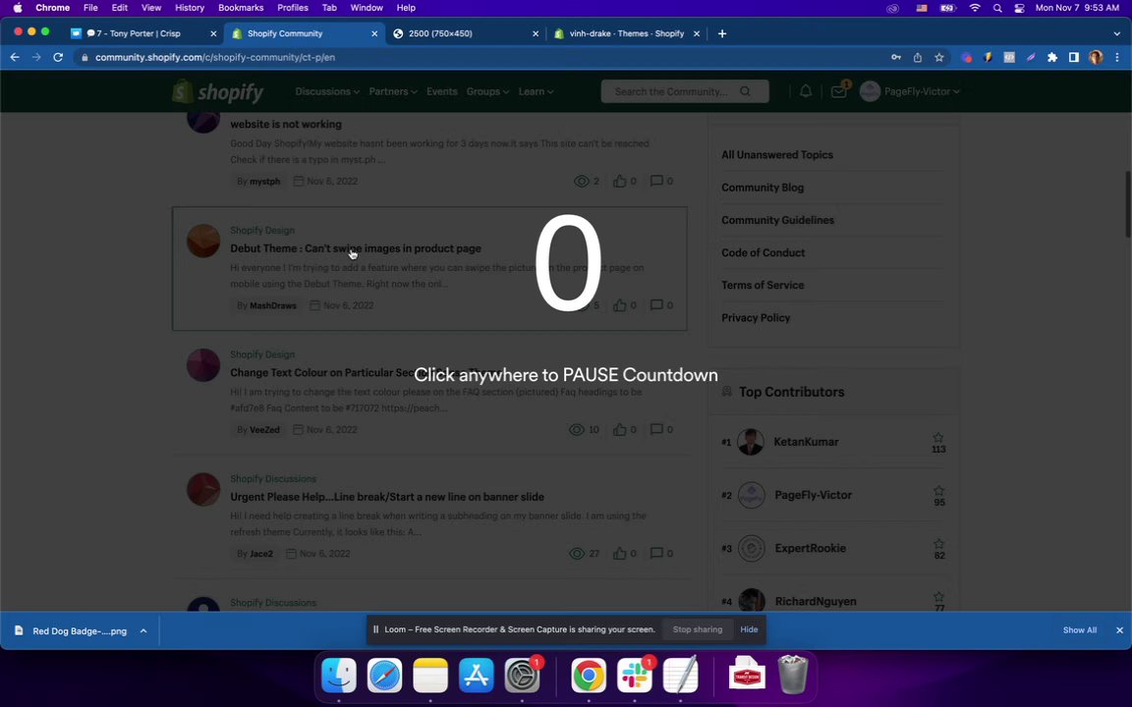Image resolution: width=1132 pixels, height=707 pixels.
Task: Open Safari from the dock
Action: (x=385, y=676)
